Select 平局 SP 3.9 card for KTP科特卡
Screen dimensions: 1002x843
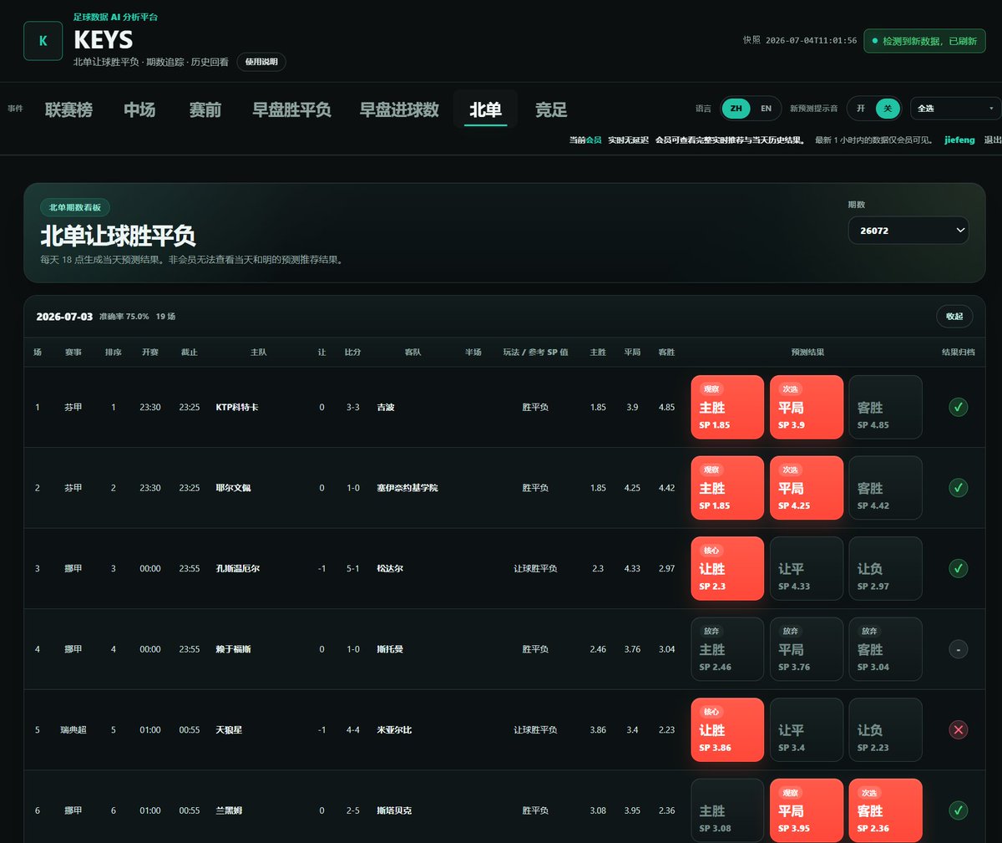pyautogui.click(x=807, y=407)
